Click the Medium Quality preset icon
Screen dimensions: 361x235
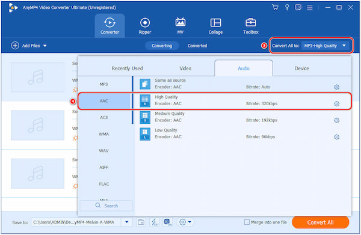point(145,117)
